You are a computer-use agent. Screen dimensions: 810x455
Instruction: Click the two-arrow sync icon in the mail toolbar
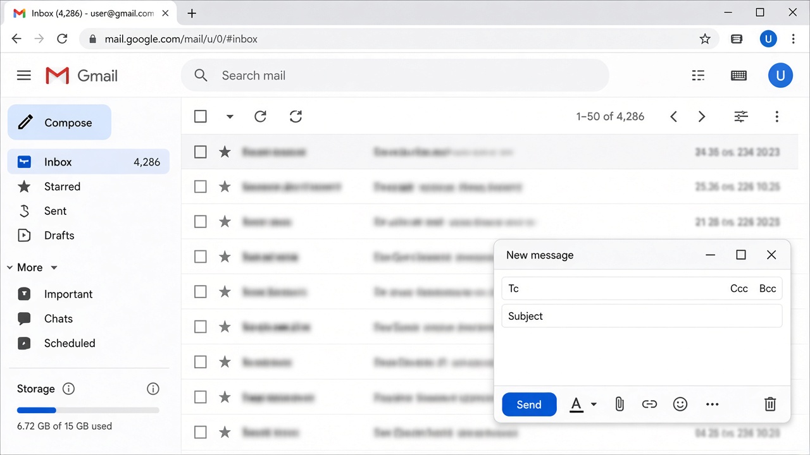tap(296, 116)
